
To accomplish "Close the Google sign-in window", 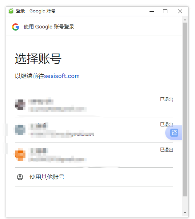I will [x=180, y=11].
